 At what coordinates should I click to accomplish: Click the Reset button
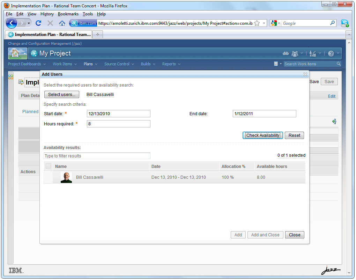[x=294, y=135]
